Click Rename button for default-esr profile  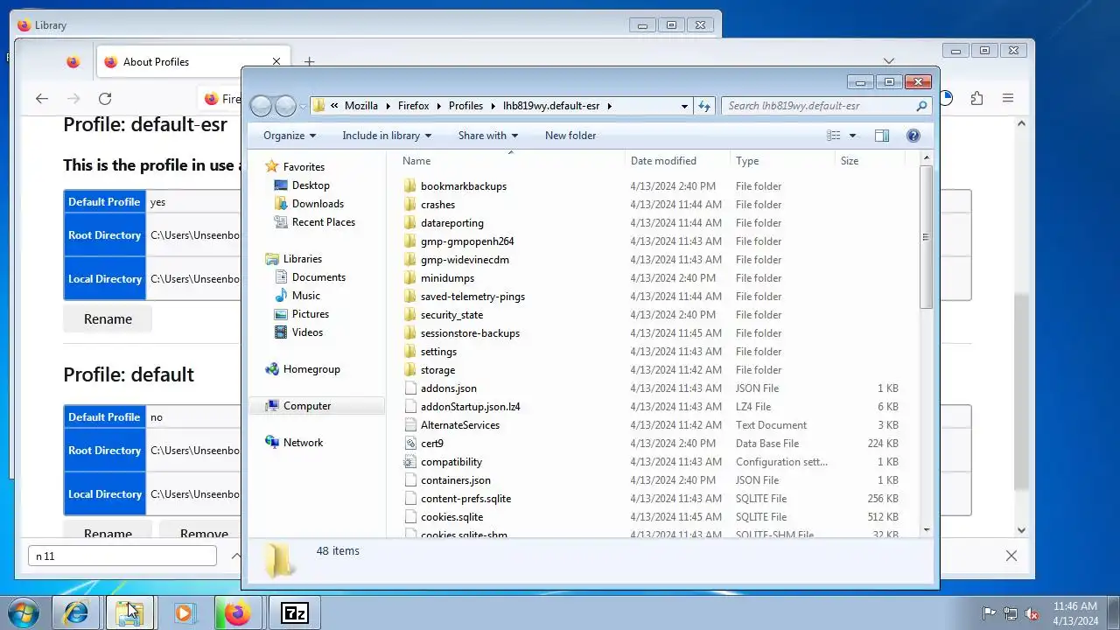pos(108,319)
